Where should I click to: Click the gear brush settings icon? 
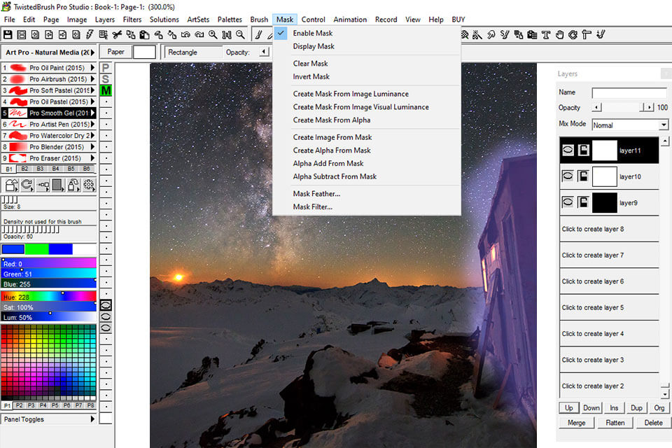[x=89, y=185]
